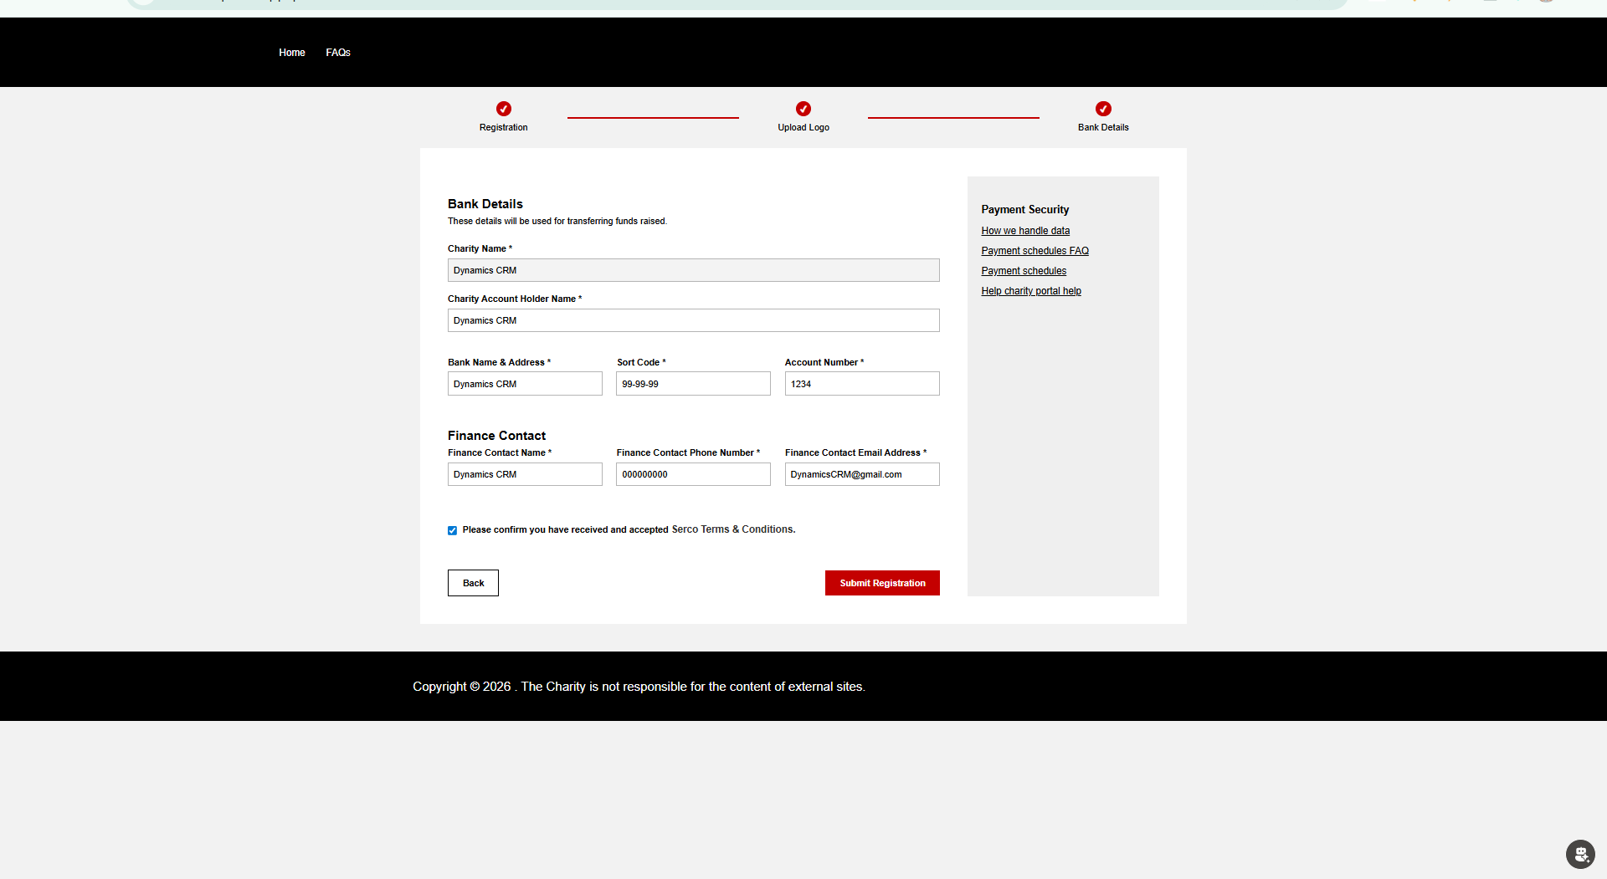Viewport: 1607px width, 879px height.
Task: Click the Bank Details step label
Action: coord(1103,127)
